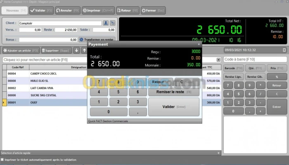This screenshot has height=165, width=289.
Task: Click the Verss. amount field
Action: click(x=30, y=30)
